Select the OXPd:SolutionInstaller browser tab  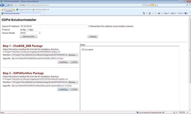20,13
